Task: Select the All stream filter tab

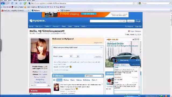Action: (54, 80)
